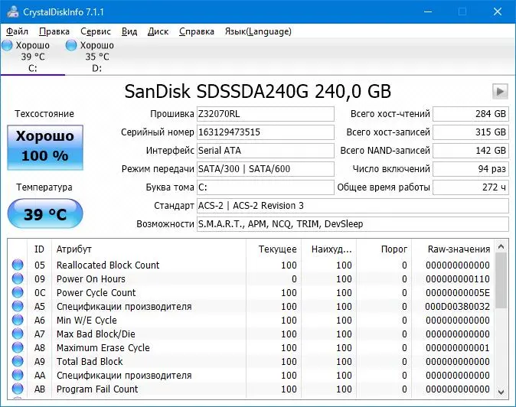Click status icon for Max Bad Block/Die
The image size is (516, 407).
18,334
